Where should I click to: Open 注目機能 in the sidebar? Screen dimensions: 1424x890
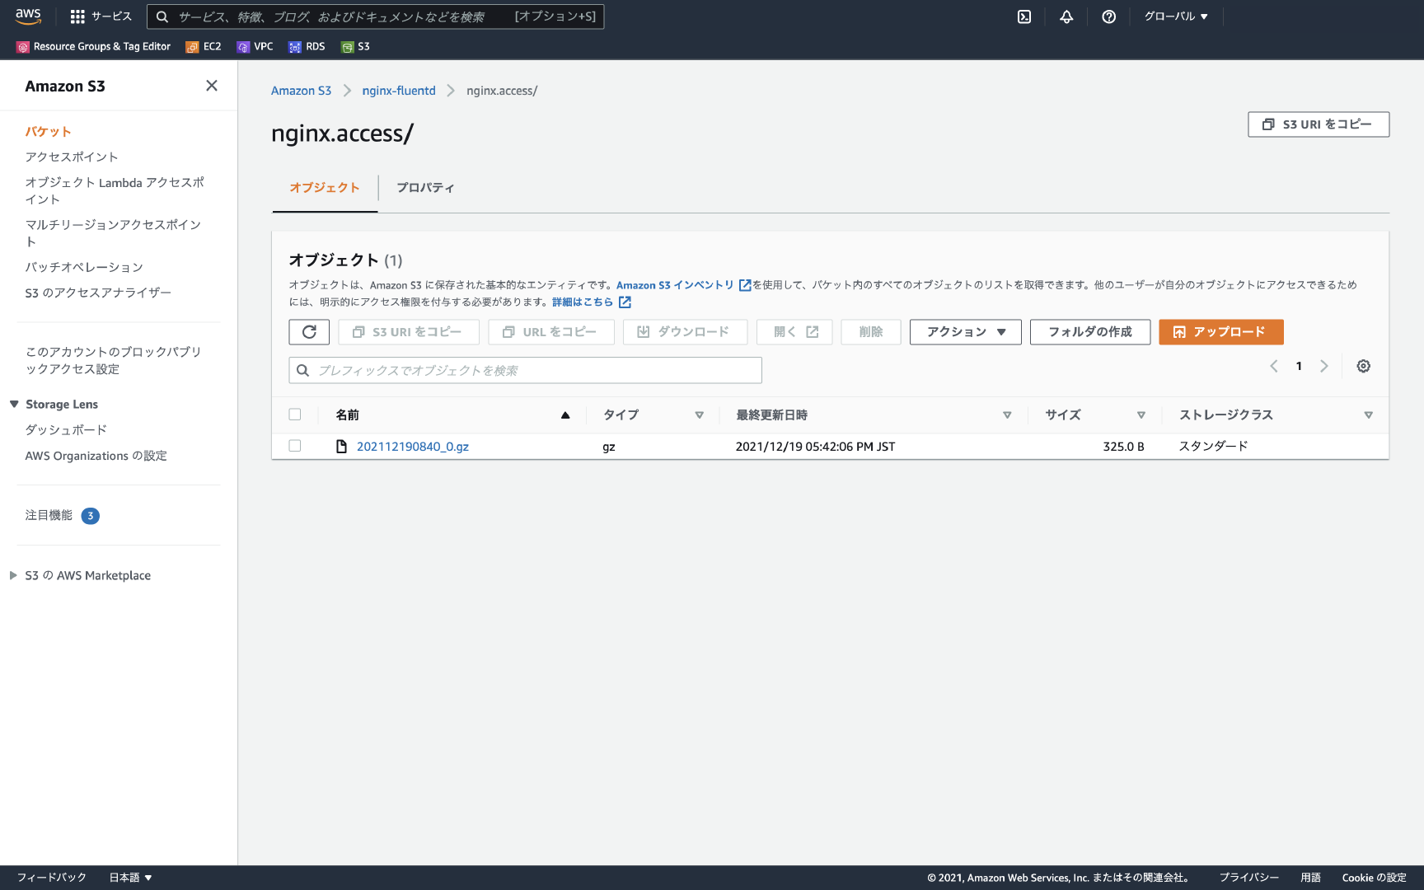coord(49,515)
